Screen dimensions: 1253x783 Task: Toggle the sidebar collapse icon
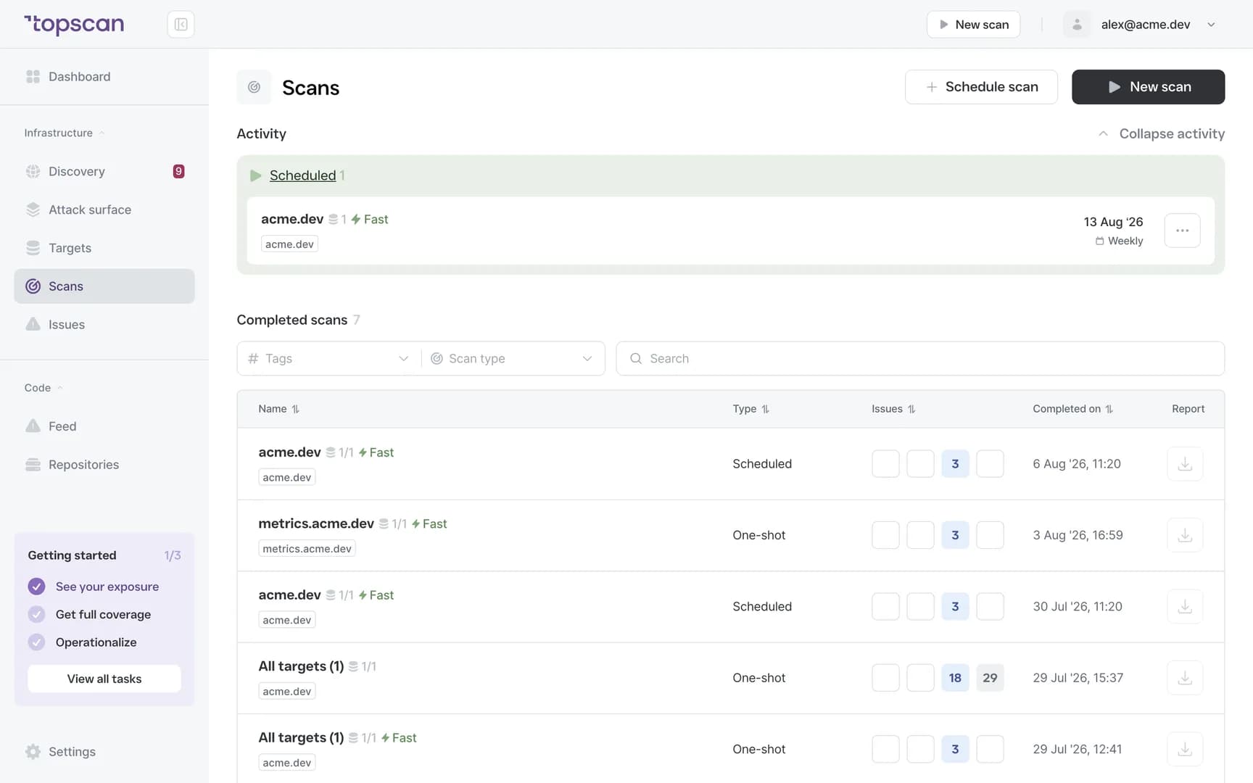tap(181, 24)
